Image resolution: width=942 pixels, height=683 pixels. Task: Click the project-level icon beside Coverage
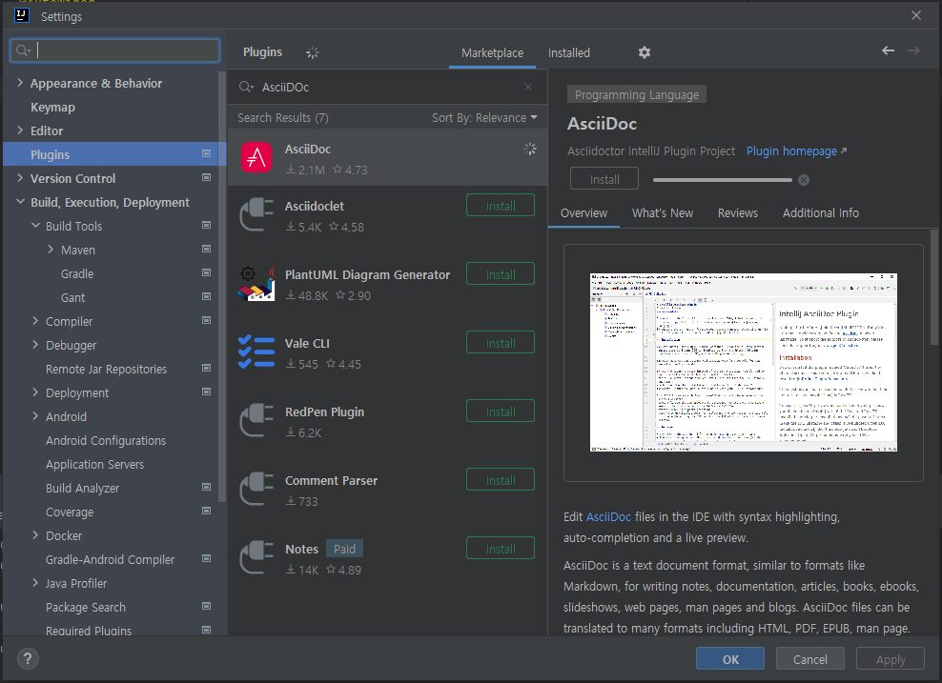point(206,512)
